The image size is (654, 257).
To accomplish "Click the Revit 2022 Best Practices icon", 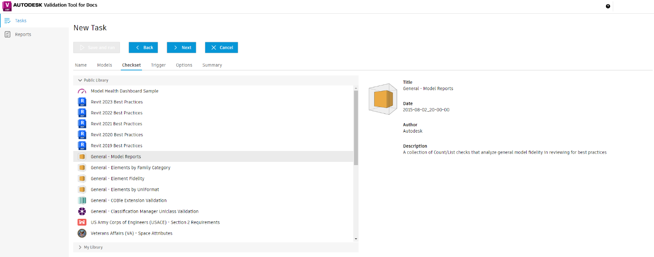I will (82, 113).
